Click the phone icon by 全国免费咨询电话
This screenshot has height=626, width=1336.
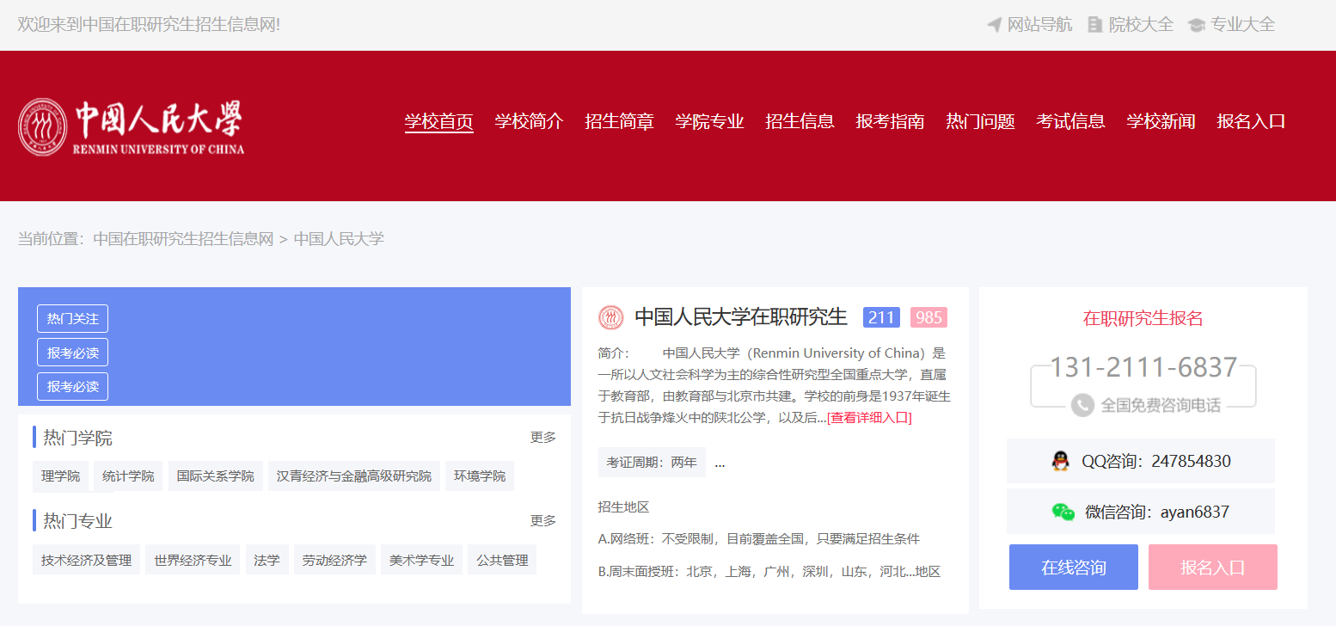[x=1082, y=405]
